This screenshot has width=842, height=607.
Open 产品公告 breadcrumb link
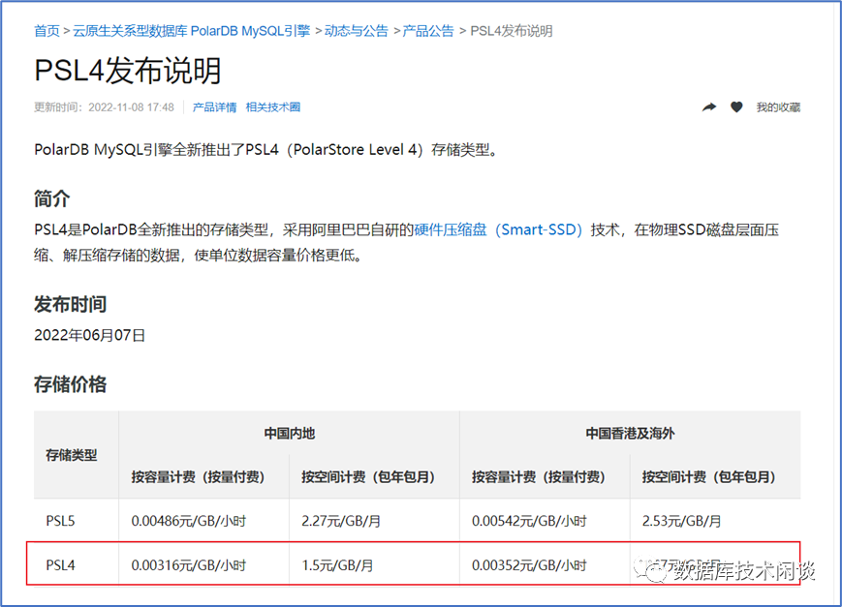(x=428, y=31)
